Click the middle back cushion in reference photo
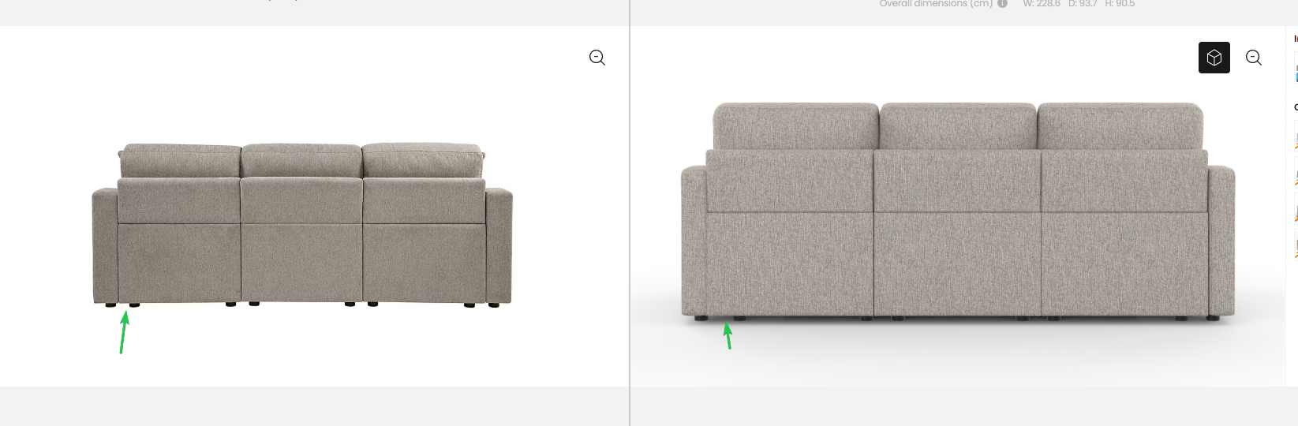 (x=301, y=161)
